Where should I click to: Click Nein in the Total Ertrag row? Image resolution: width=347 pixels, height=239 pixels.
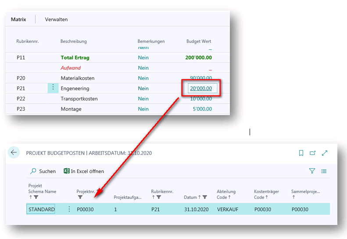(x=143, y=58)
